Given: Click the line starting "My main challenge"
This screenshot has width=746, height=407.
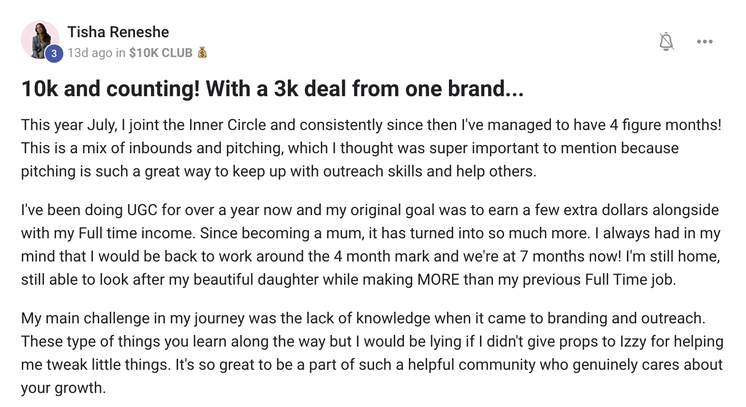Looking at the screenshot, I should pyautogui.click(x=363, y=318).
